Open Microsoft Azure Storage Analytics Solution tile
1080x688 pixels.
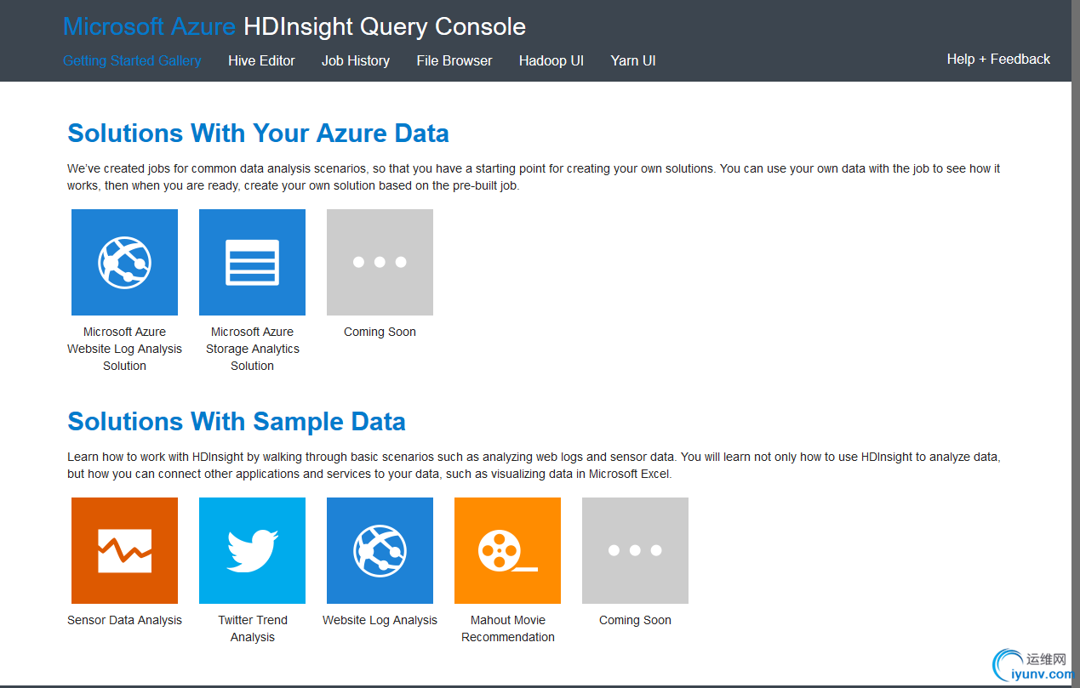pyautogui.click(x=252, y=262)
